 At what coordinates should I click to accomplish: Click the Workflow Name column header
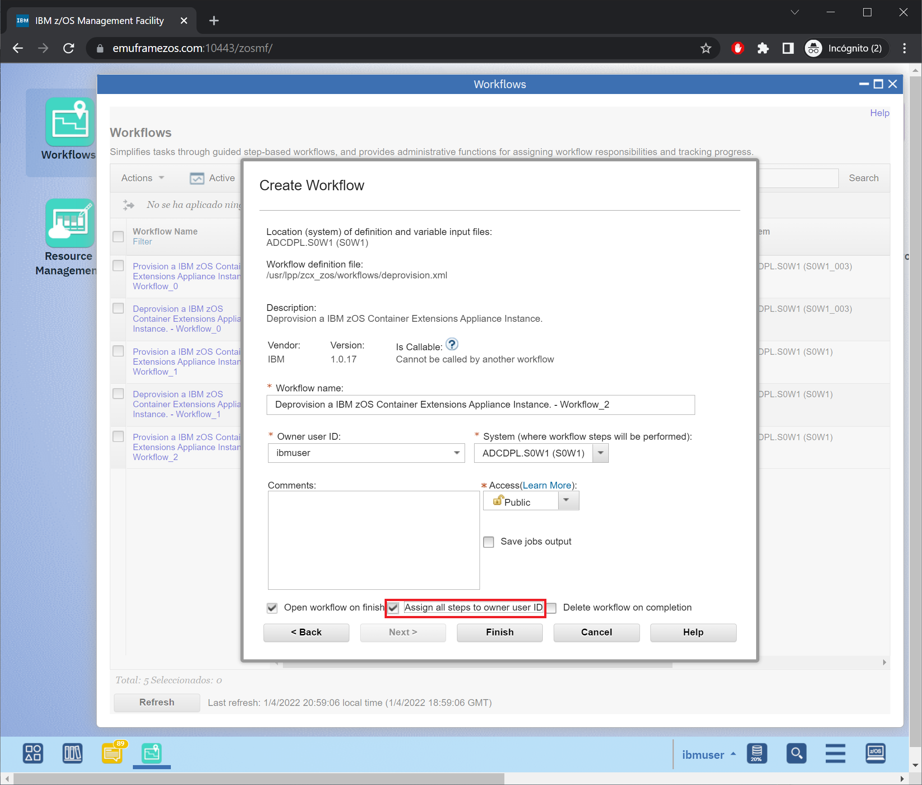coord(165,231)
